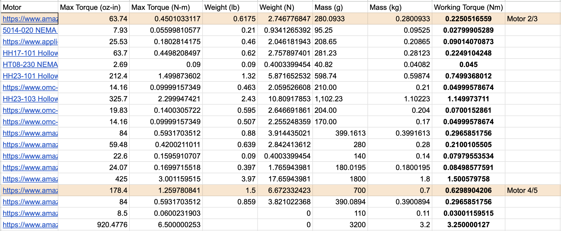The width and height of the screenshot is (561, 231).
Task: Select the working torque 1.149973711 cell
Action: click(469, 99)
